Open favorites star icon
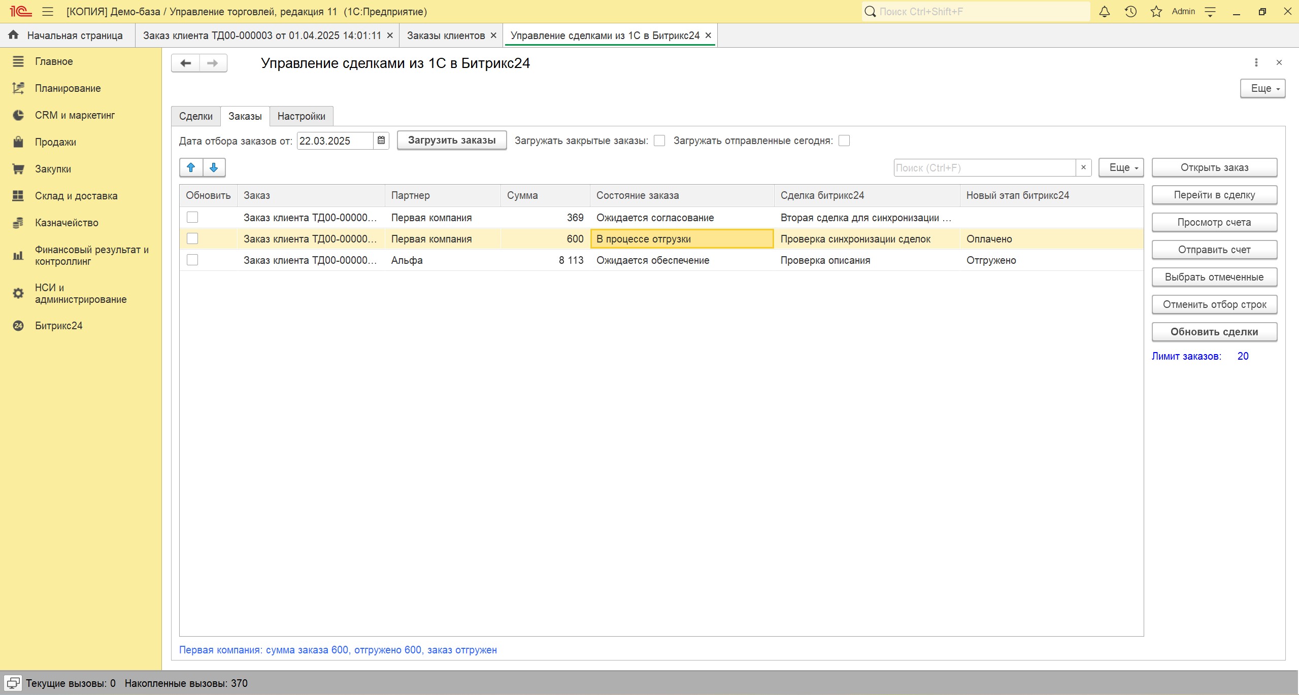 click(1156, 12)
